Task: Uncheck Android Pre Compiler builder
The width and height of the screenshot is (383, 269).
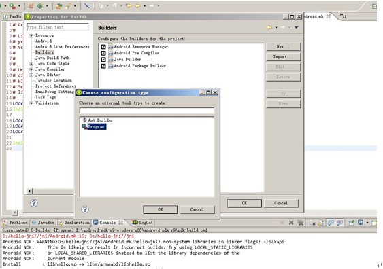Action: tap(103, 53)
